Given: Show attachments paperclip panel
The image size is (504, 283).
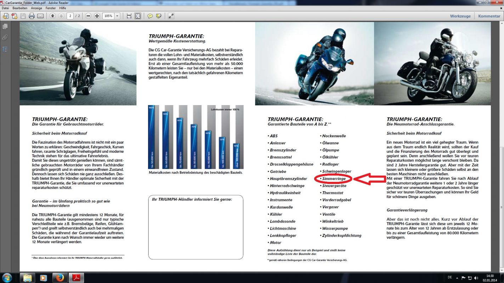Looking at the screenshot, I should coord(5,37).
